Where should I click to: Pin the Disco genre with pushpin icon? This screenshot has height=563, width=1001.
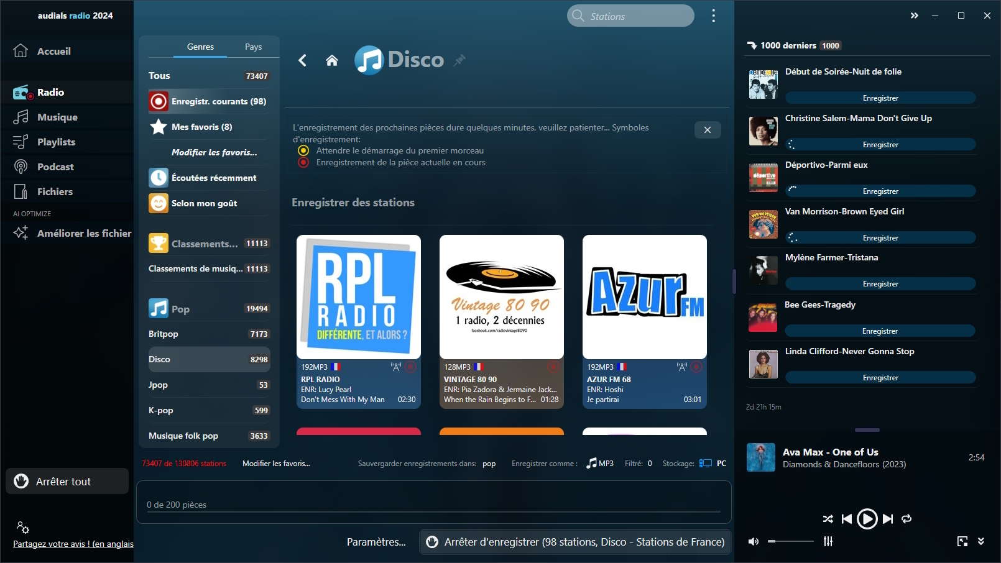(459, 60)
